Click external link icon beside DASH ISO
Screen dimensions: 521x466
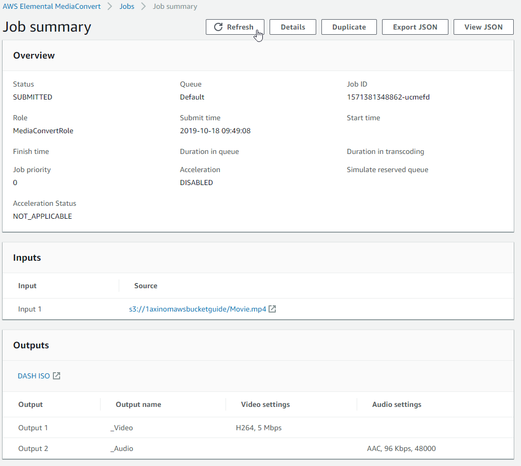[x=57, y=376]
